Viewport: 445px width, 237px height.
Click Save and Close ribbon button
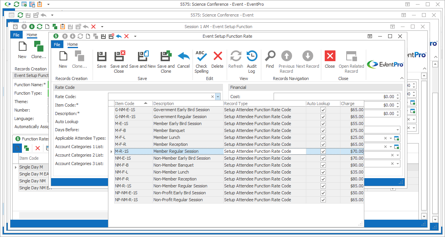(x=119, y=62)
